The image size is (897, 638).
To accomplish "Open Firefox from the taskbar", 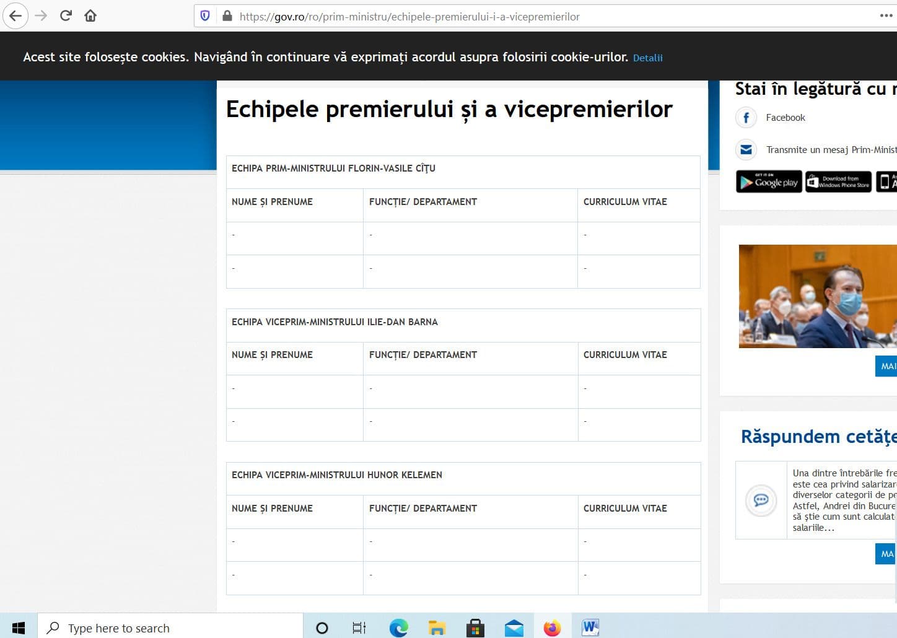I will click(x=551, y=627).
